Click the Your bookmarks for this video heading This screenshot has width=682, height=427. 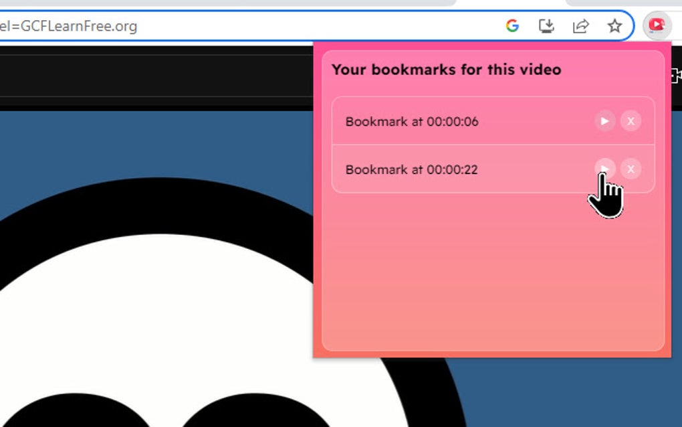click(x=447, y=70)
